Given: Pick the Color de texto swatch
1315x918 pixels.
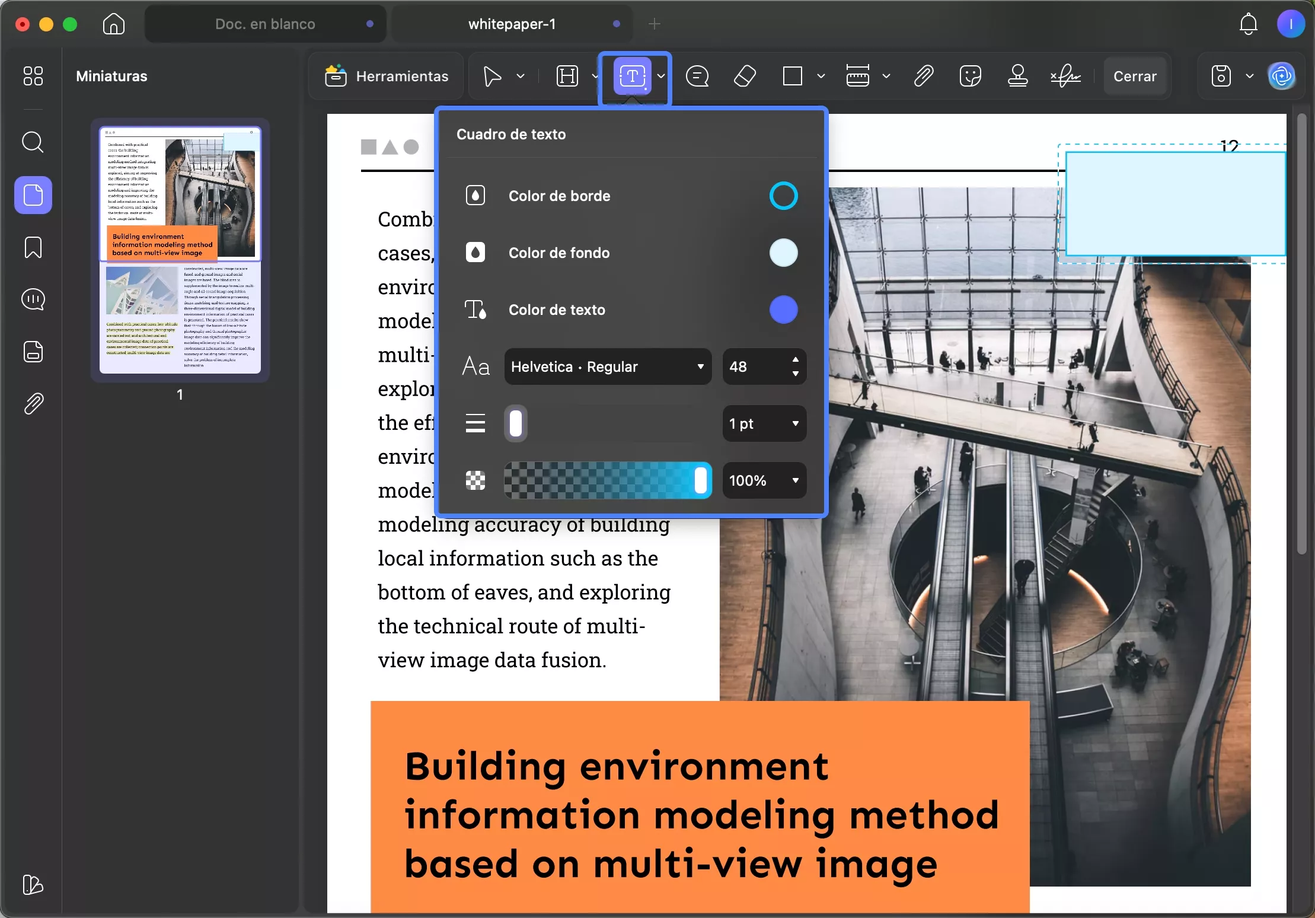Looking at the screenshot, I should pyautogui.click(x=783, y=310).
